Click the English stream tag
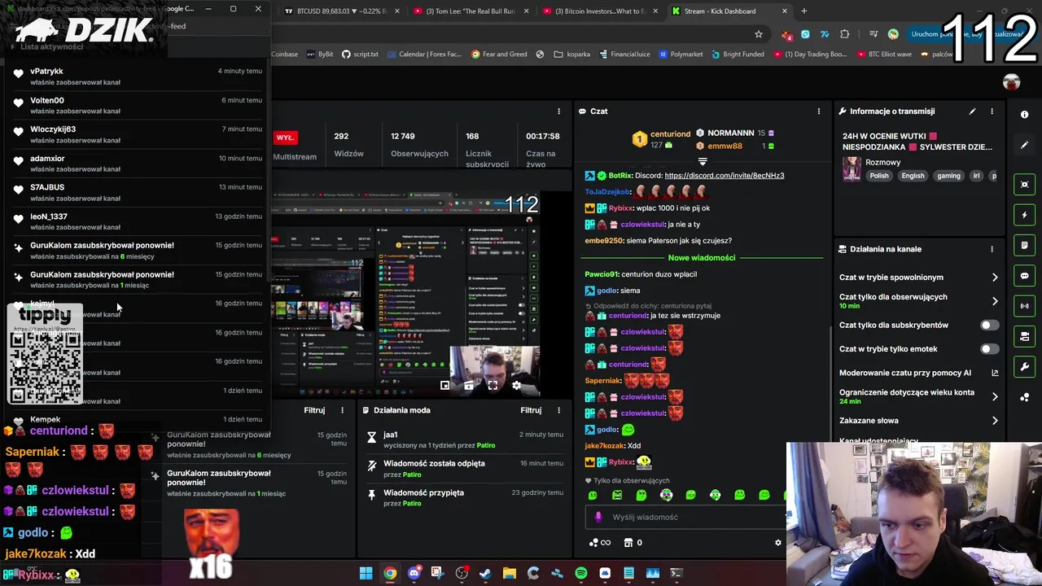This screenshot has width=1042, height=586. pos(913,176)
